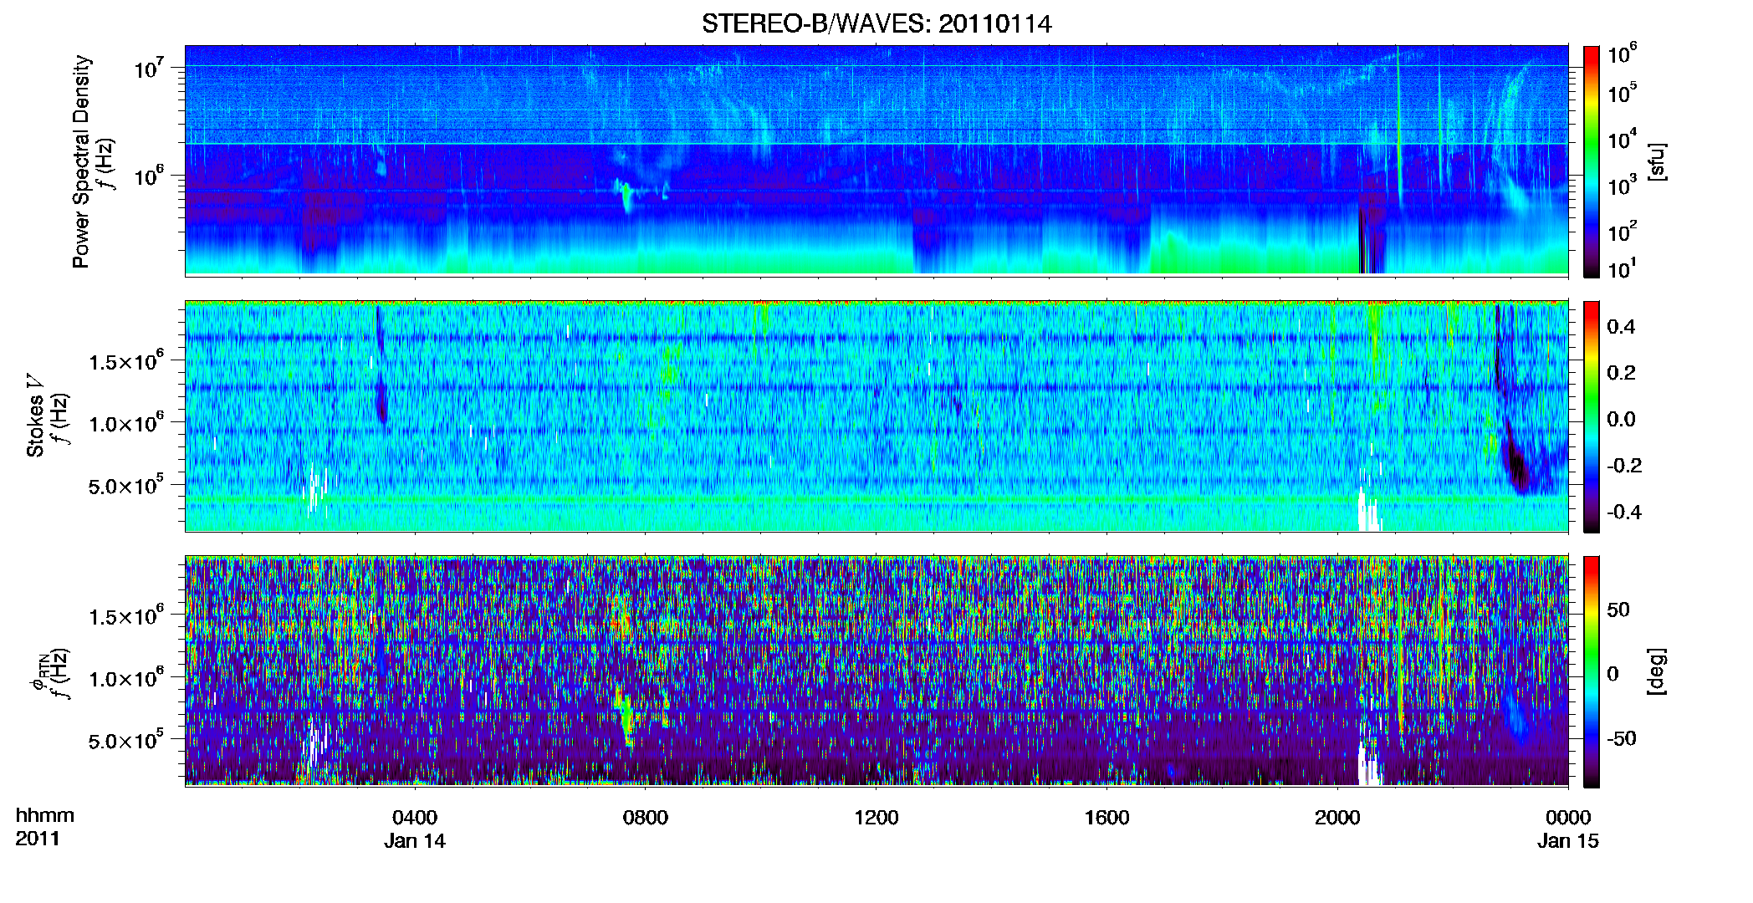Screen dimensions: 1753x903
Task: Click the "0.4" Stokes V color bar value
Action: click(x=1621, y=327)
